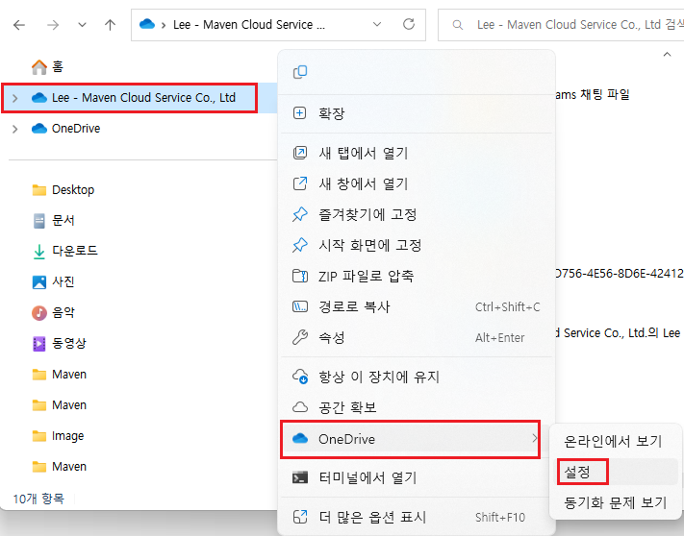Click the home icon in sidebar
This screenshot has height=536, width=684.
tap(39, 67)
